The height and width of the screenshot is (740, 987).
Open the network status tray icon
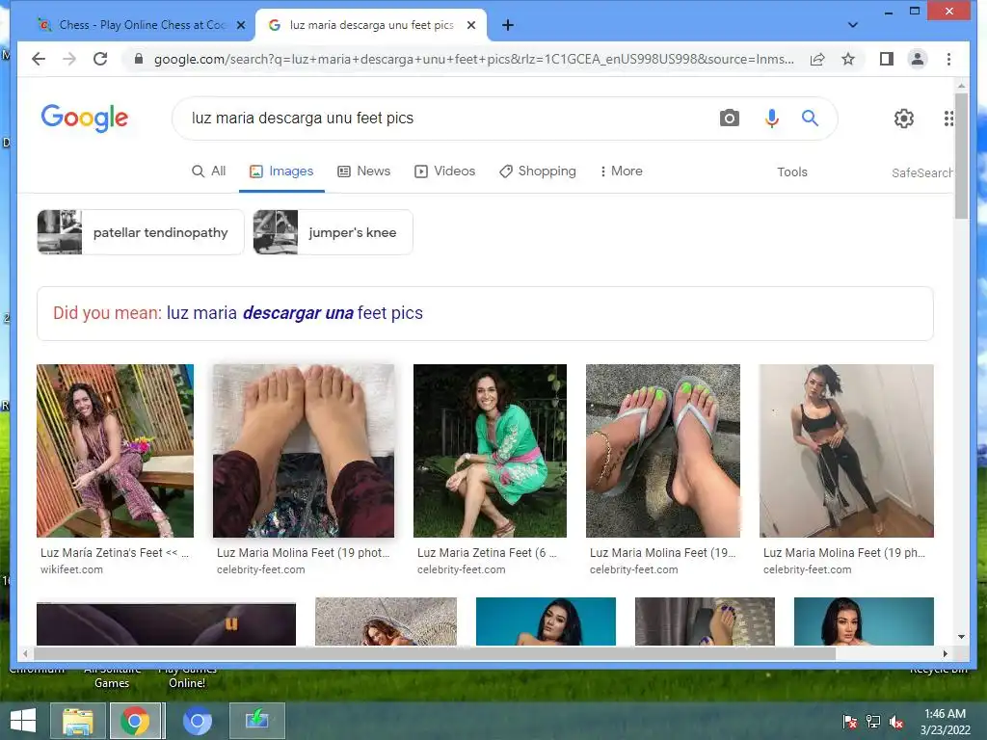point(873,722)
